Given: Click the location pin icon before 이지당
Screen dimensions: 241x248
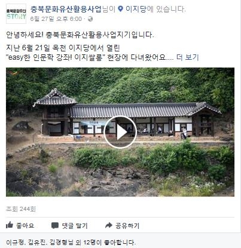Looking at the screenshot, I should tap(120, 9).
